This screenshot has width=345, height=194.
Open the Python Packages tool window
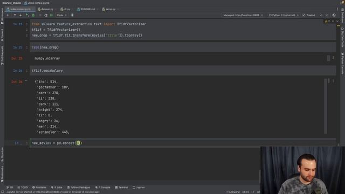tap(79, 188)
